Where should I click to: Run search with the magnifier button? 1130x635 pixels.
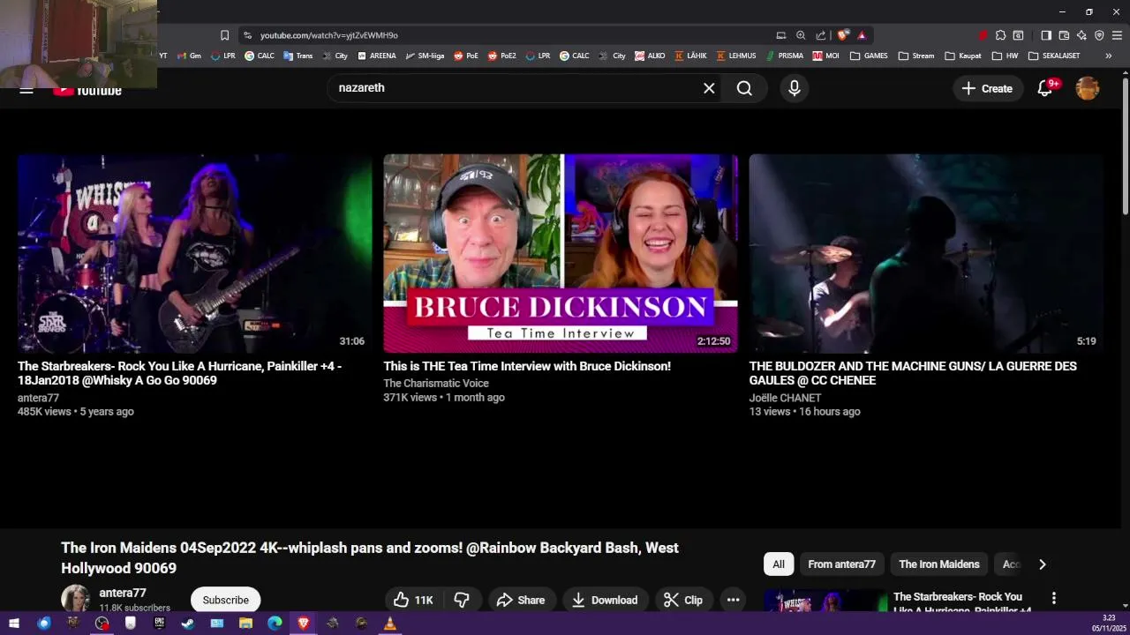pyautogui.click(x=744, y=88)
